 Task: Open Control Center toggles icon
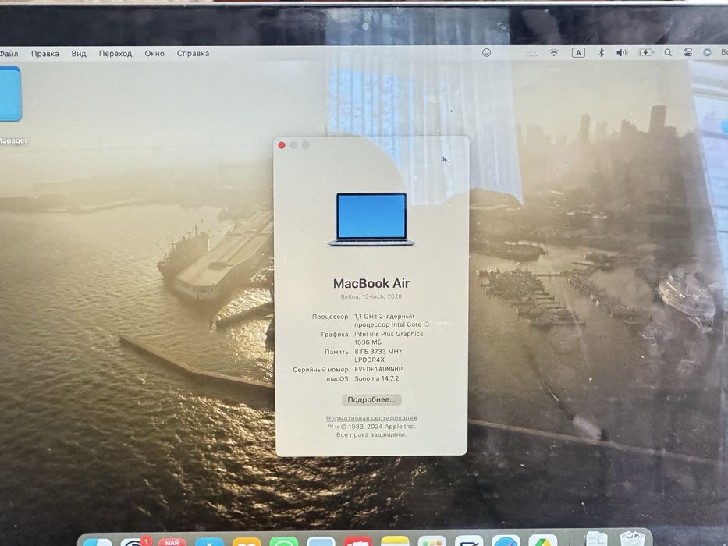pos(688,53)
